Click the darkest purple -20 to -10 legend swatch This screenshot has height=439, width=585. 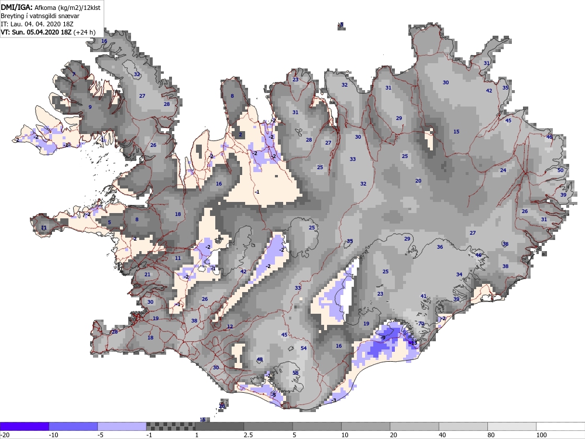coord(24,426)
